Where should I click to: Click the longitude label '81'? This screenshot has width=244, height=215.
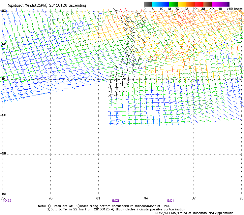[98, 198]
